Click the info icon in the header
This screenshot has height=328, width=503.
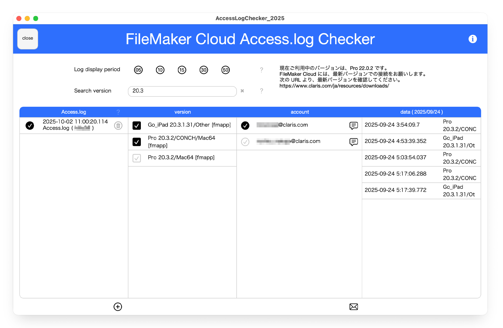coord(473,39)
